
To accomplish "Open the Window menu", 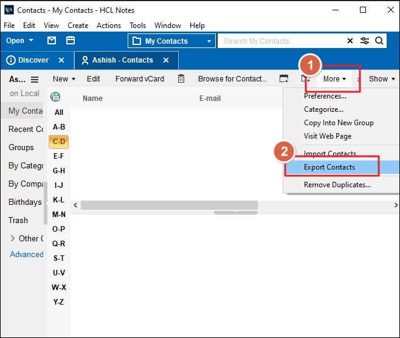I will tap(168, 26).
